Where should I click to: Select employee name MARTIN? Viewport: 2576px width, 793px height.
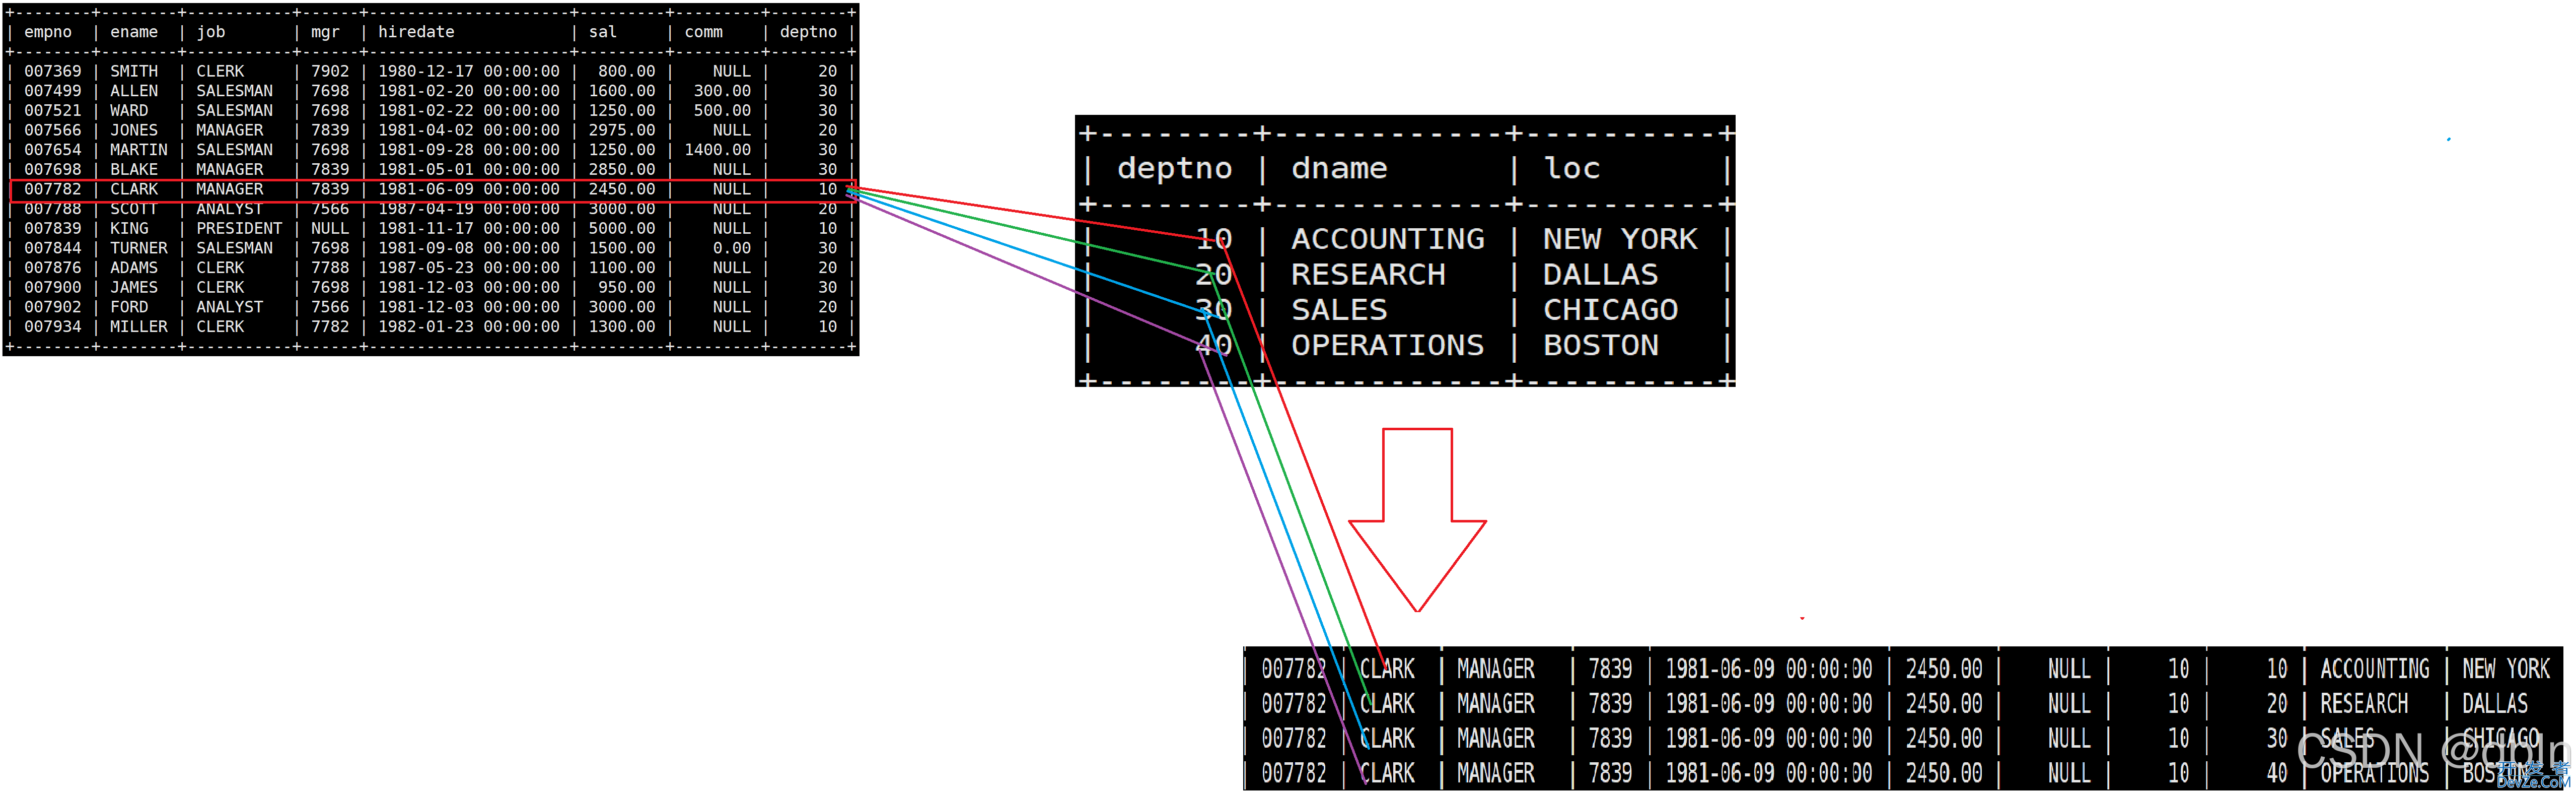coord(139,150)
